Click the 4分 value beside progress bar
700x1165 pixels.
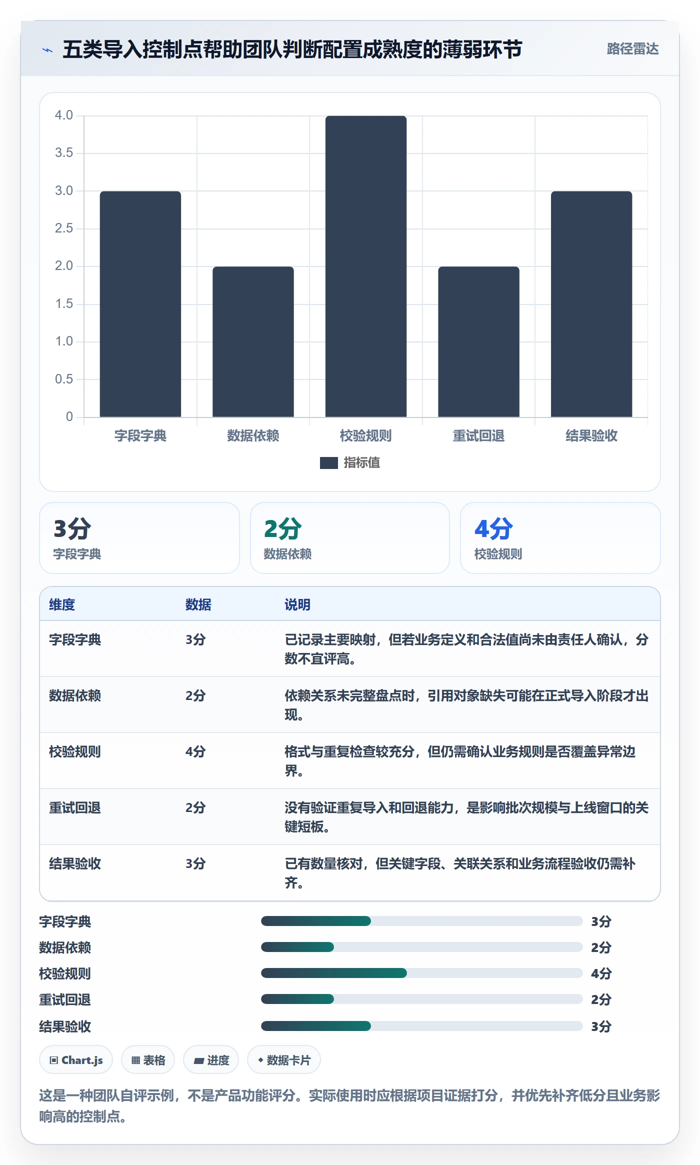coord(601,973)
